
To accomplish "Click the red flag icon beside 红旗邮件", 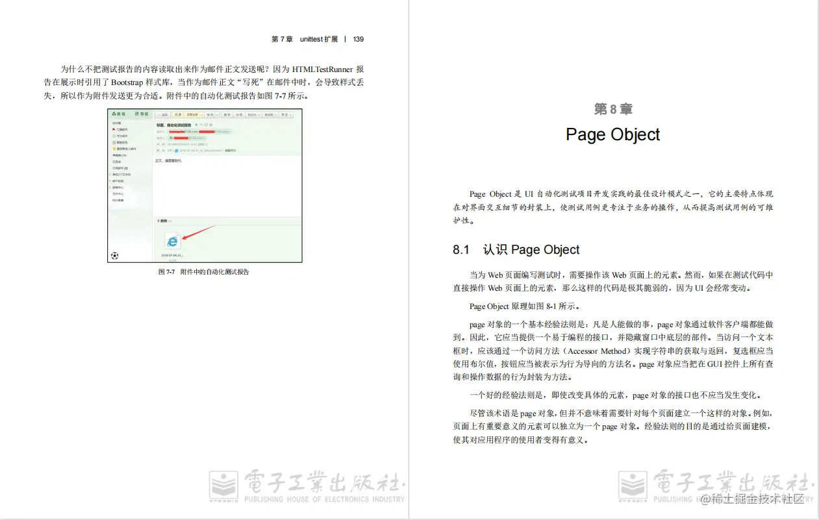I will click(113, 129).
